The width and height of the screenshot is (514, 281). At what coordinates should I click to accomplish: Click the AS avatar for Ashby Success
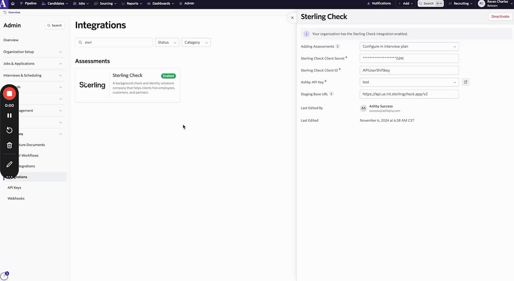[x=364, y=108]
